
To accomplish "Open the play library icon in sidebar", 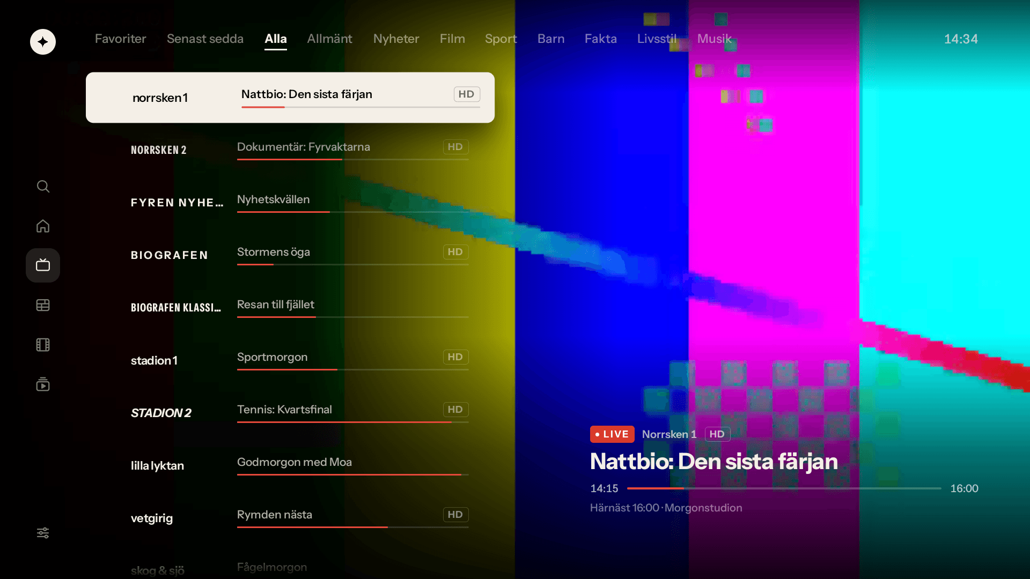I will click(x=43, y=384).
